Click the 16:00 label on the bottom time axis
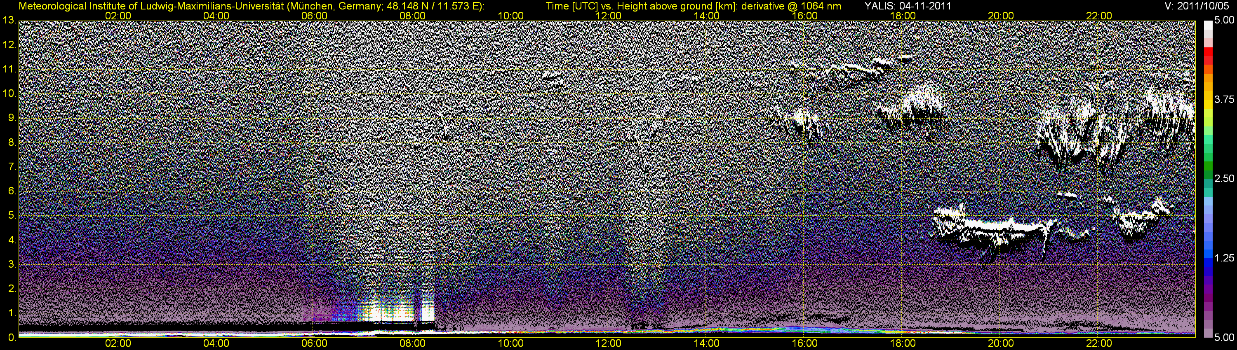The height and width of the screenshot is (350, 1237). tap(805, 343)
